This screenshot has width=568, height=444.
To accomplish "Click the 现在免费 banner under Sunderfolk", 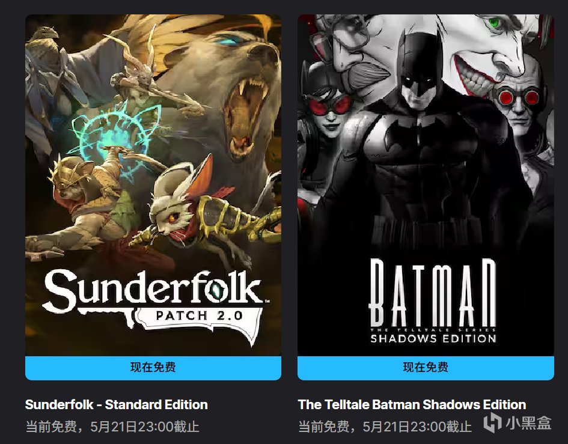I will pyautogui.click(x=153, y=368).
